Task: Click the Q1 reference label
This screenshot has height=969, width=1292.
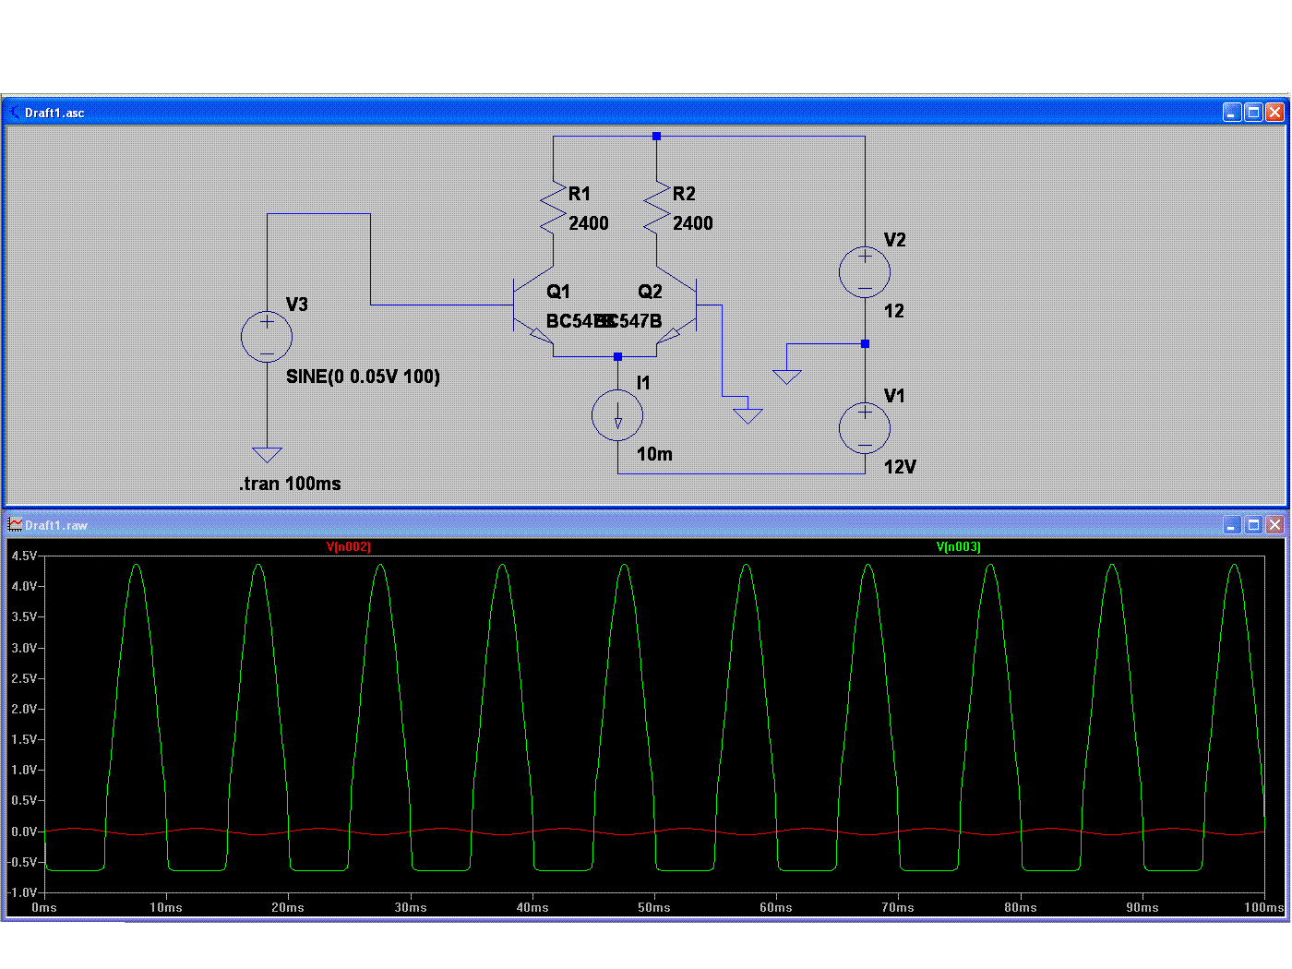Action: [x=558, y=292]
